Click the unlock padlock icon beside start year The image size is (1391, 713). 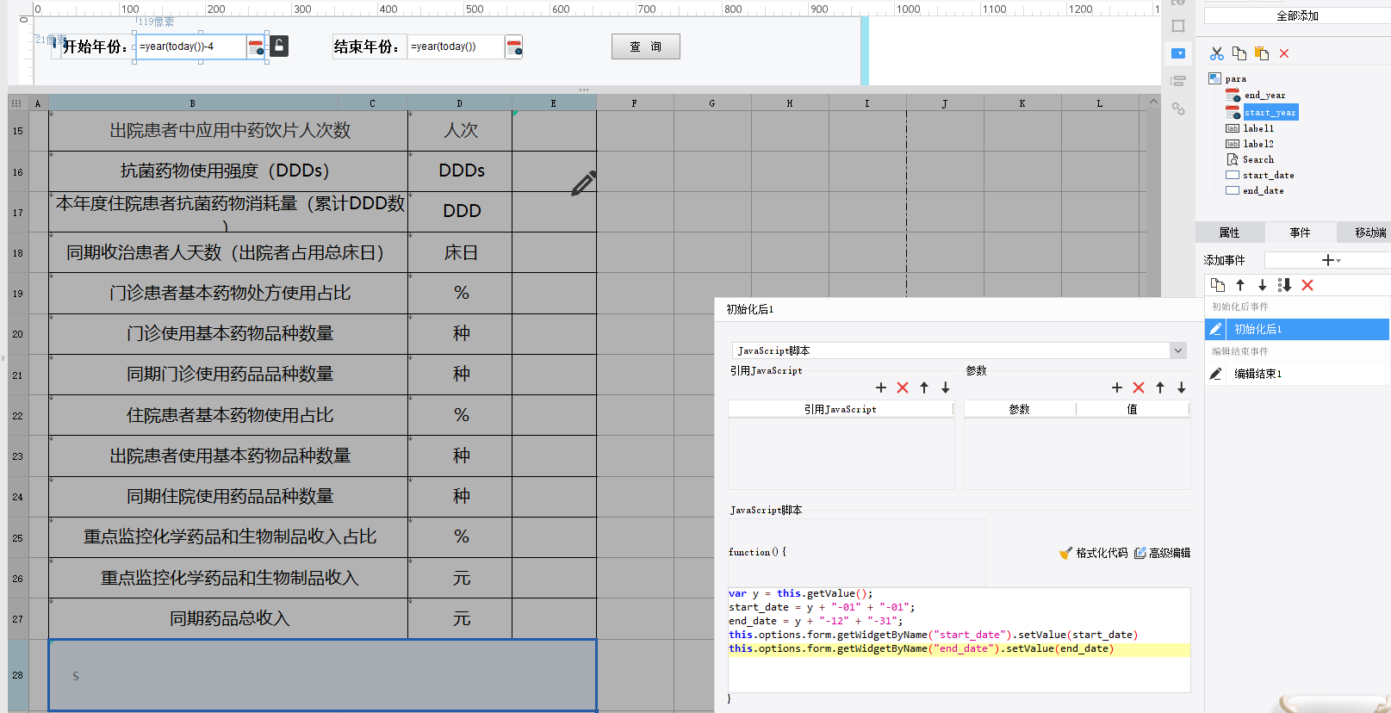279,46
